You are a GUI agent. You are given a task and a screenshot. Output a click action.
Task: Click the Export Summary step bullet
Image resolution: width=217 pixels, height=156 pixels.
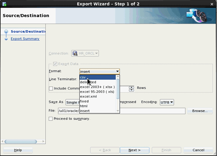tap(6, 39)
